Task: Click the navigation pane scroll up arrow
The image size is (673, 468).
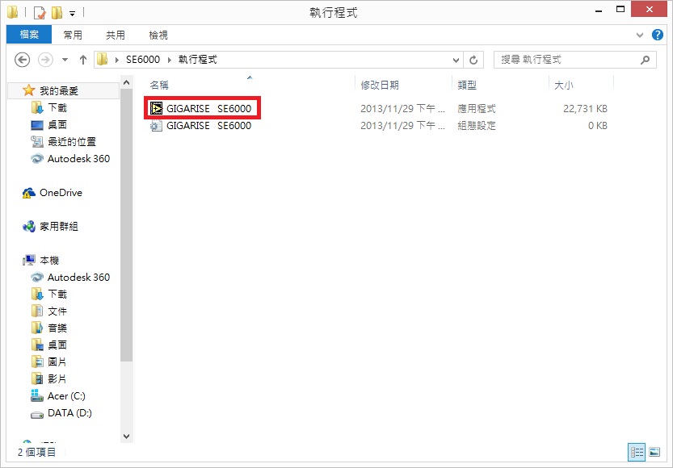Action: [x=126, y=81]
